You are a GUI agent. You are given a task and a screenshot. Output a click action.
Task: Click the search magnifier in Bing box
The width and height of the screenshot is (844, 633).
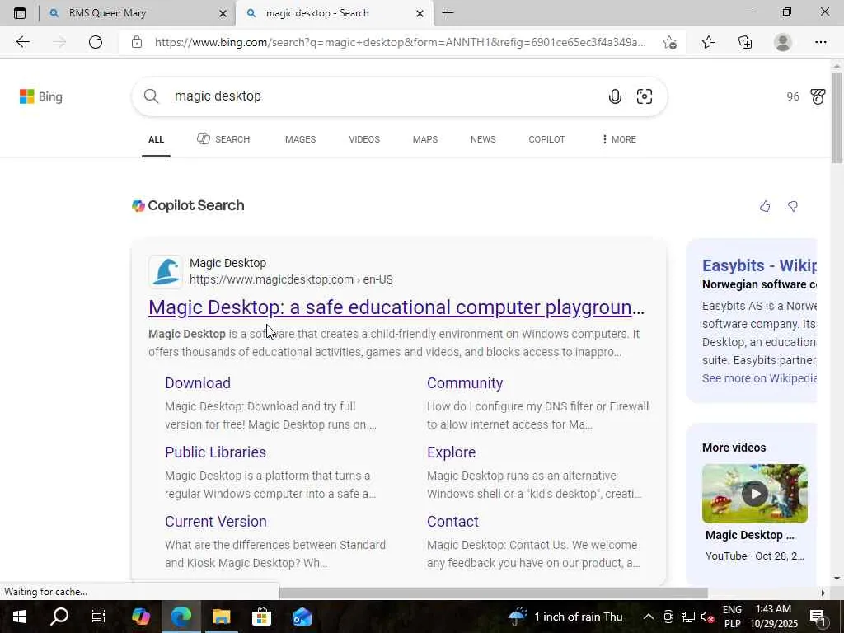[x=152, y=96]
